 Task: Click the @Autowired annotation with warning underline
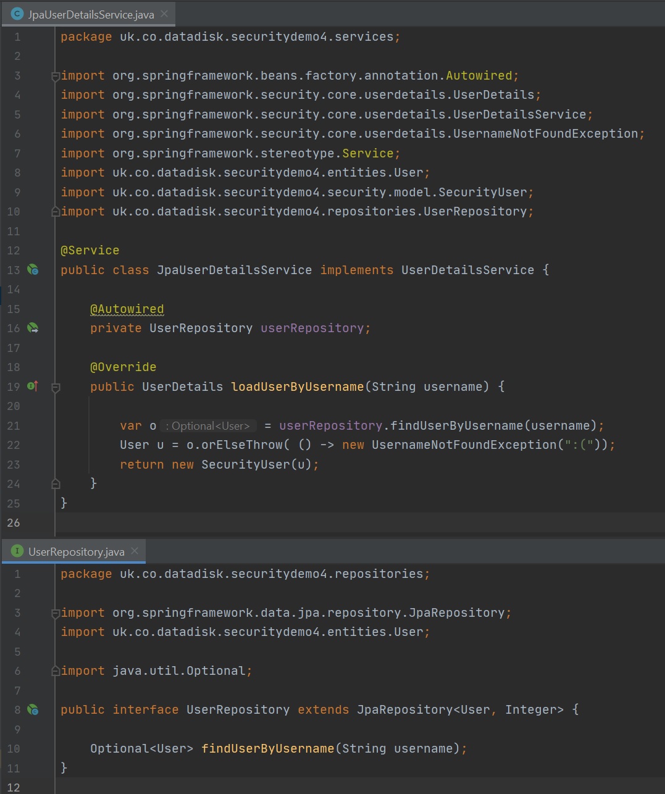tap(127, 309)
